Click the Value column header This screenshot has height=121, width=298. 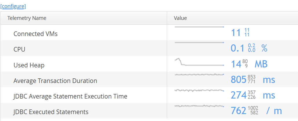[x=180, y=18]
